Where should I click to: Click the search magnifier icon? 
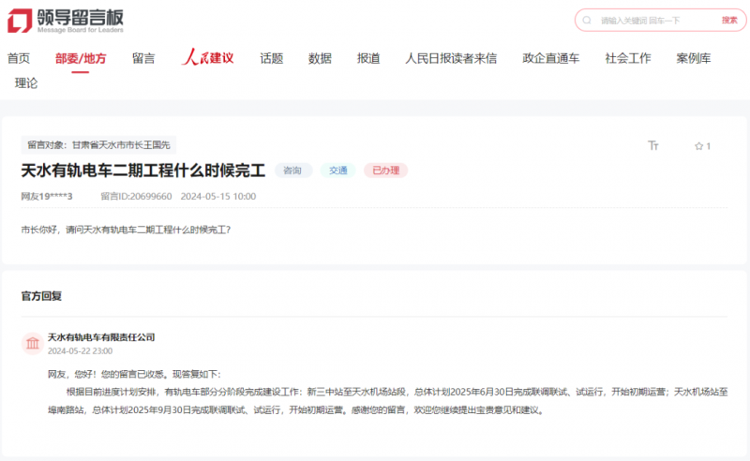point(587,20)
